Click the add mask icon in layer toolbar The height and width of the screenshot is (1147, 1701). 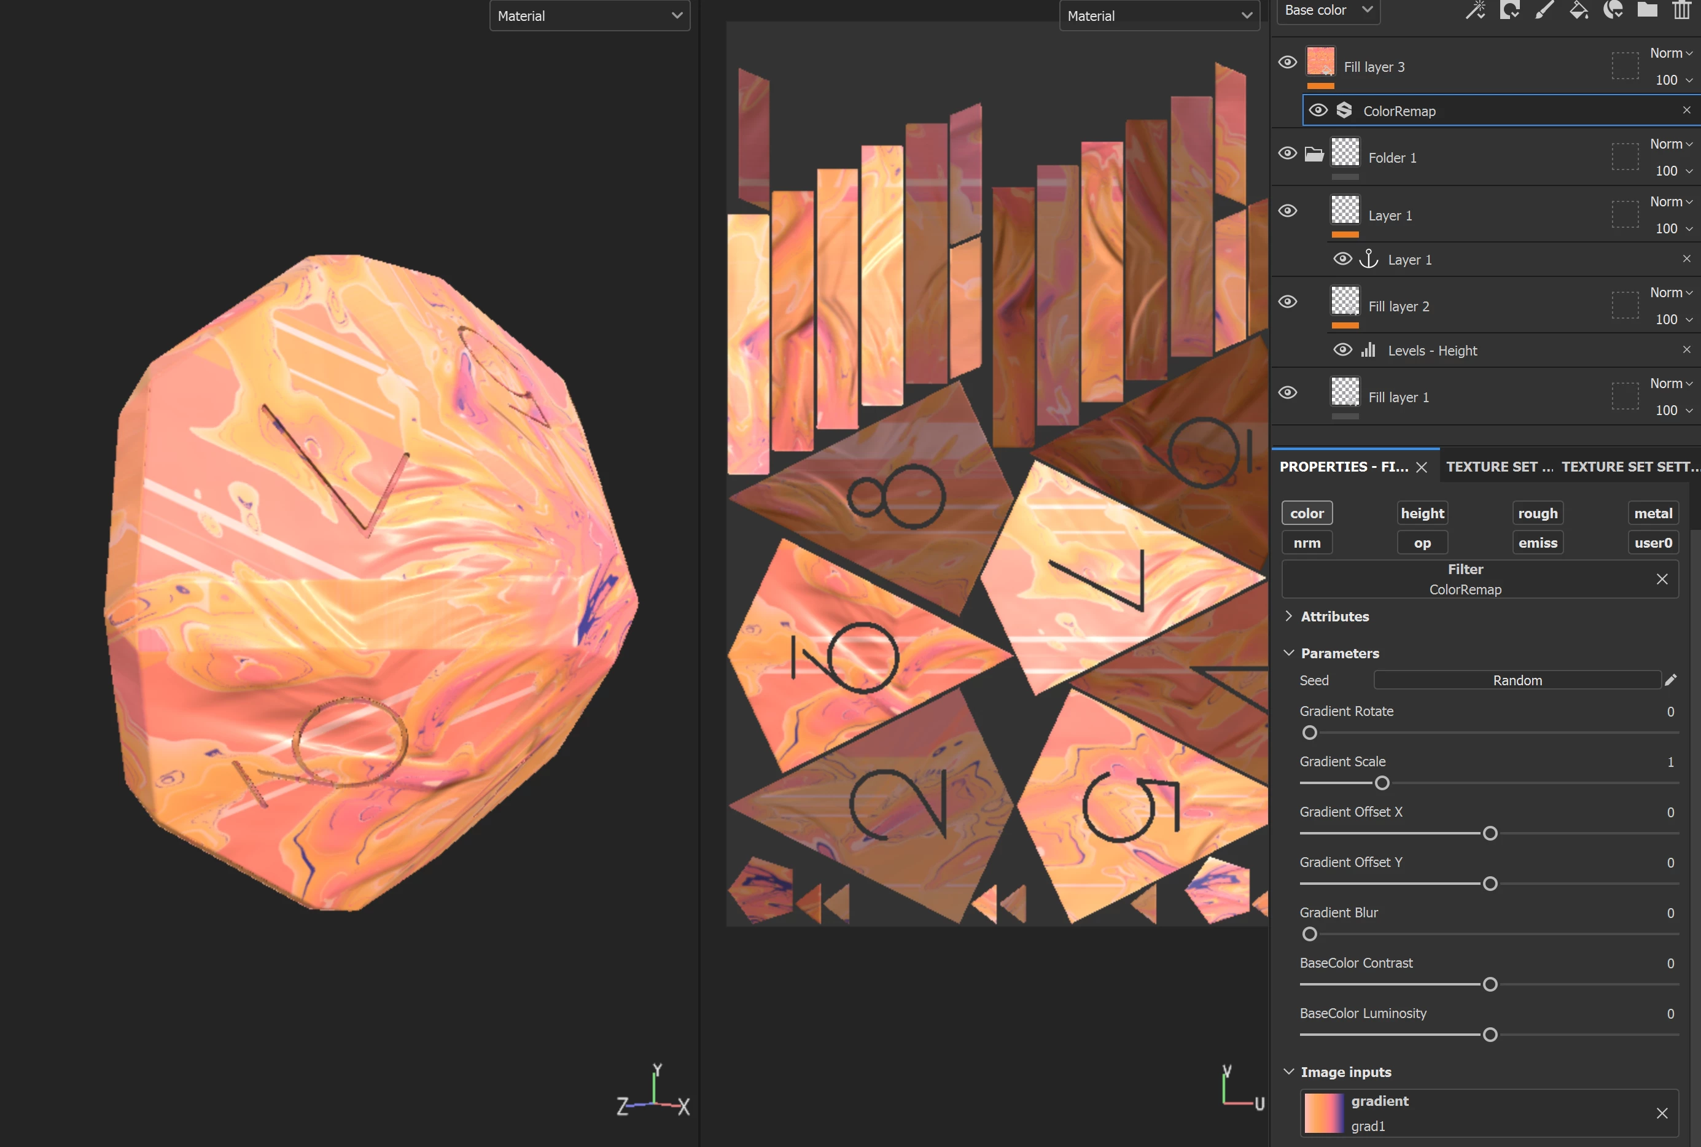pyautogui.click(x=1509, y=10)
